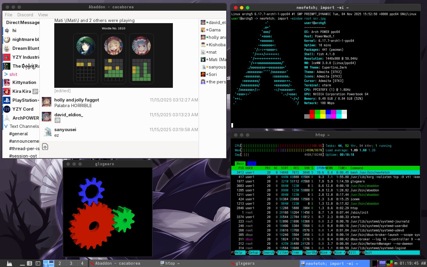The width and height of the screenshot is (427, 267).
Task: Select the icewm process row in htop
Action: click(x=326, y=199)
